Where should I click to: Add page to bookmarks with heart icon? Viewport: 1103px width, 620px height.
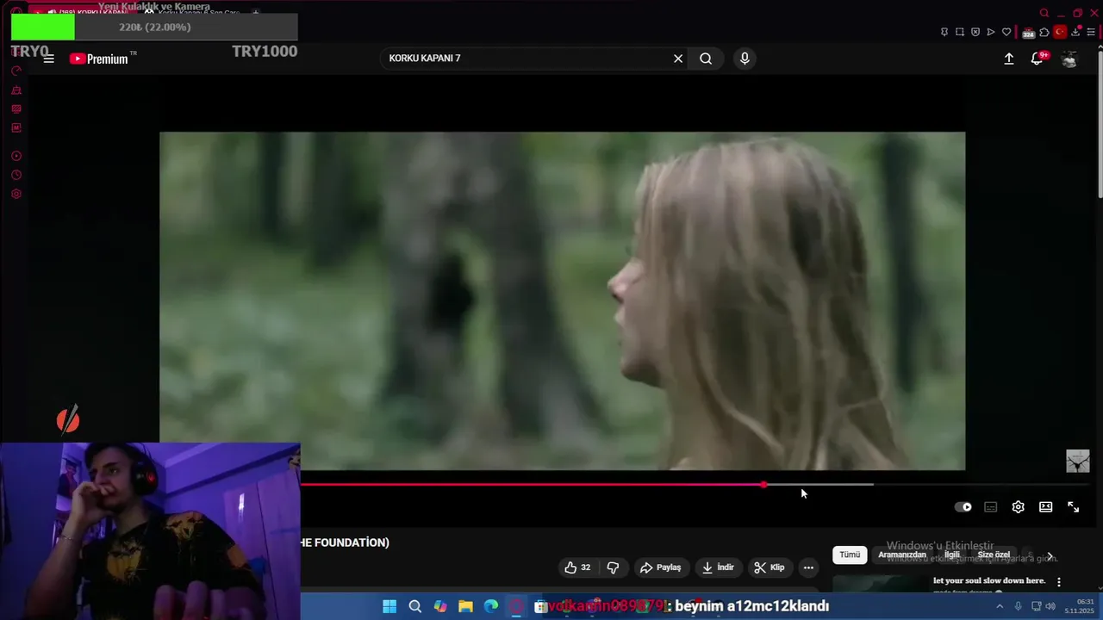tap(1006, 32)
